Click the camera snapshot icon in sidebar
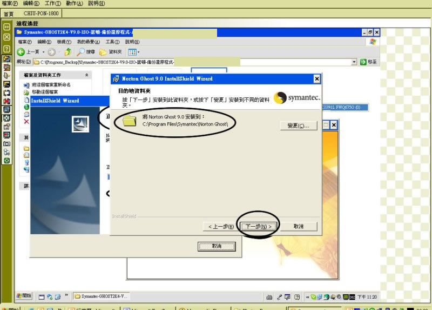The height and width of the screenshot is (310, 432). 6,143
